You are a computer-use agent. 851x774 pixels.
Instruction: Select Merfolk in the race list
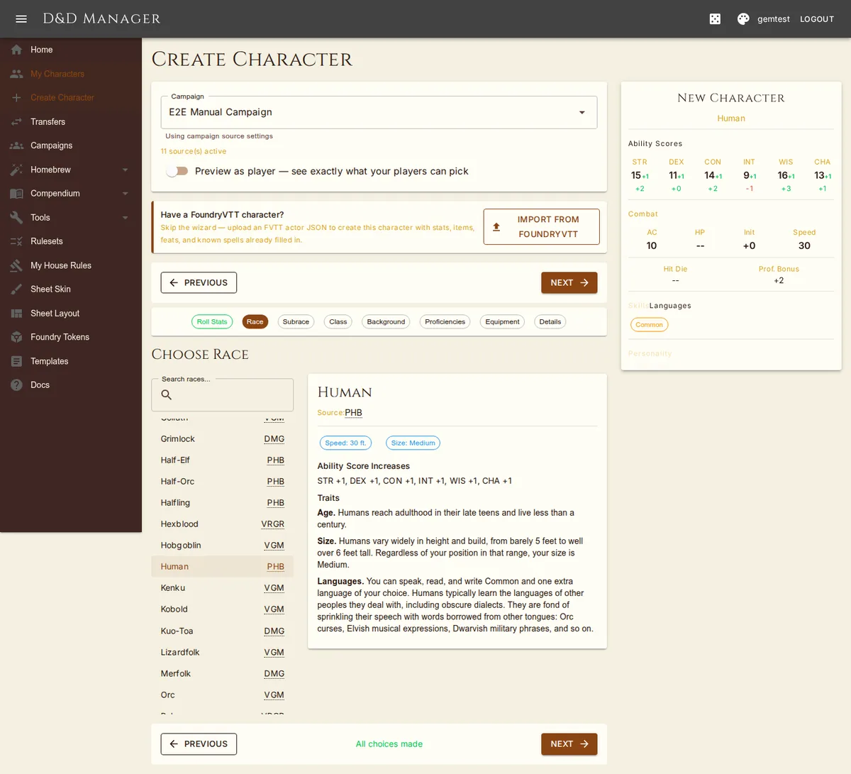click(223, 674)
